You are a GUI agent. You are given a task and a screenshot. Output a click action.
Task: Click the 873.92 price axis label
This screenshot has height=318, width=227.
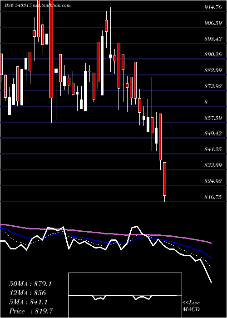click(x=213, y=86)
